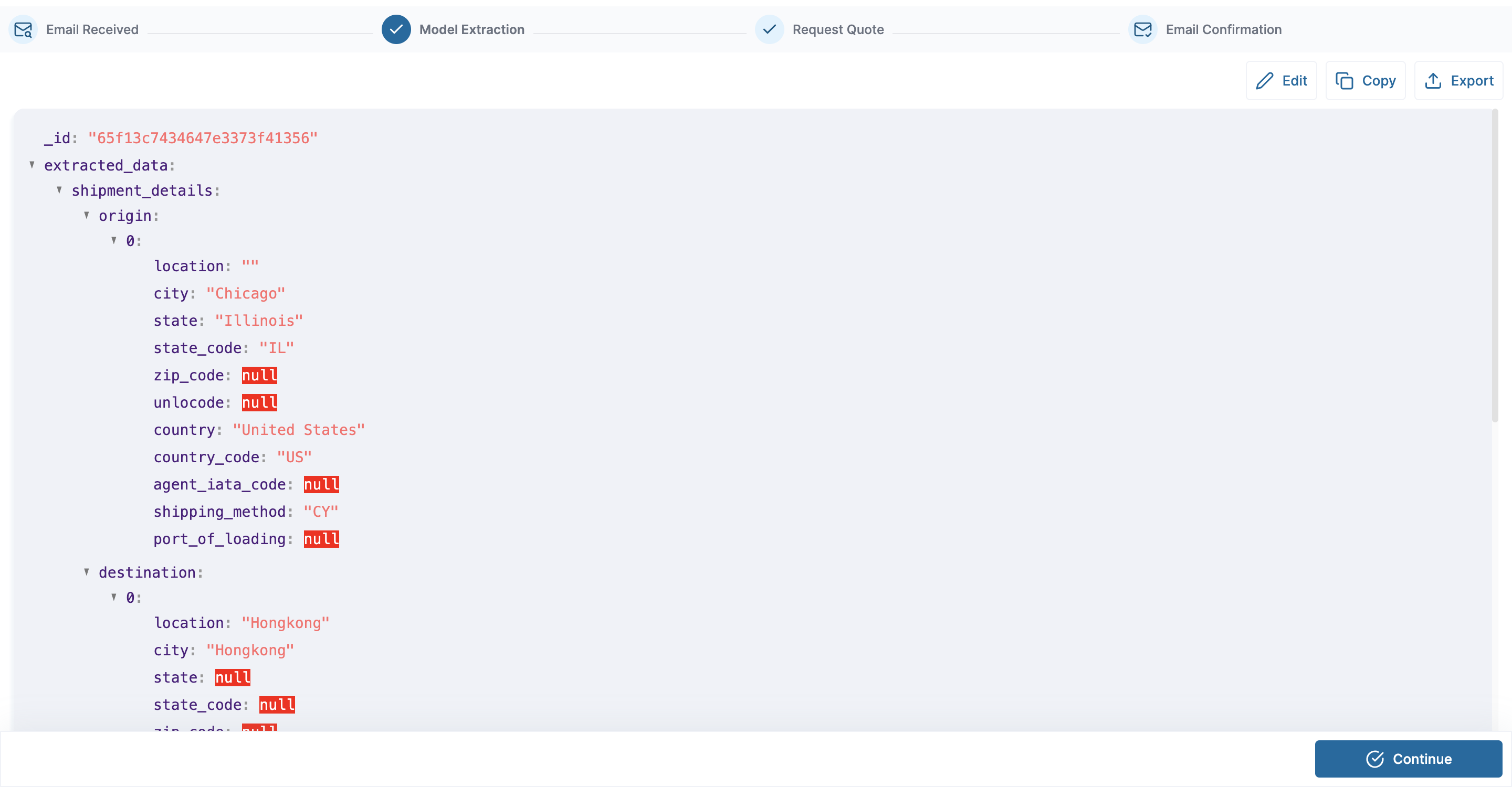Image resolution: width=1512 pixels, height=787 pixels.
Task: Select the Request Quote step label
Action: [837, 29]
